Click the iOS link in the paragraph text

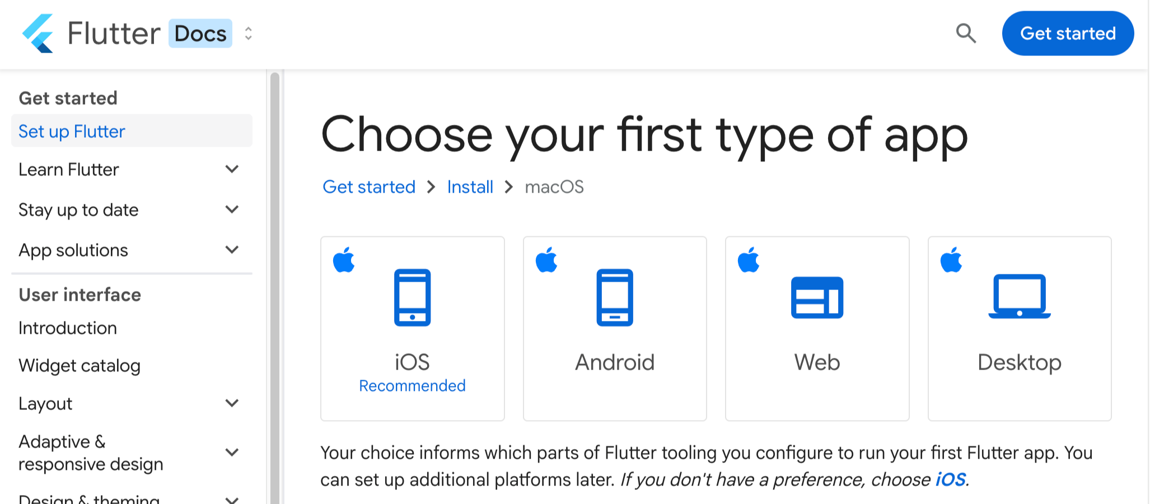[x=951, y=479]
